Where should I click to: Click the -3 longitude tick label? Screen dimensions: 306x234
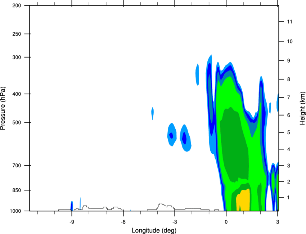pos(175,222)
